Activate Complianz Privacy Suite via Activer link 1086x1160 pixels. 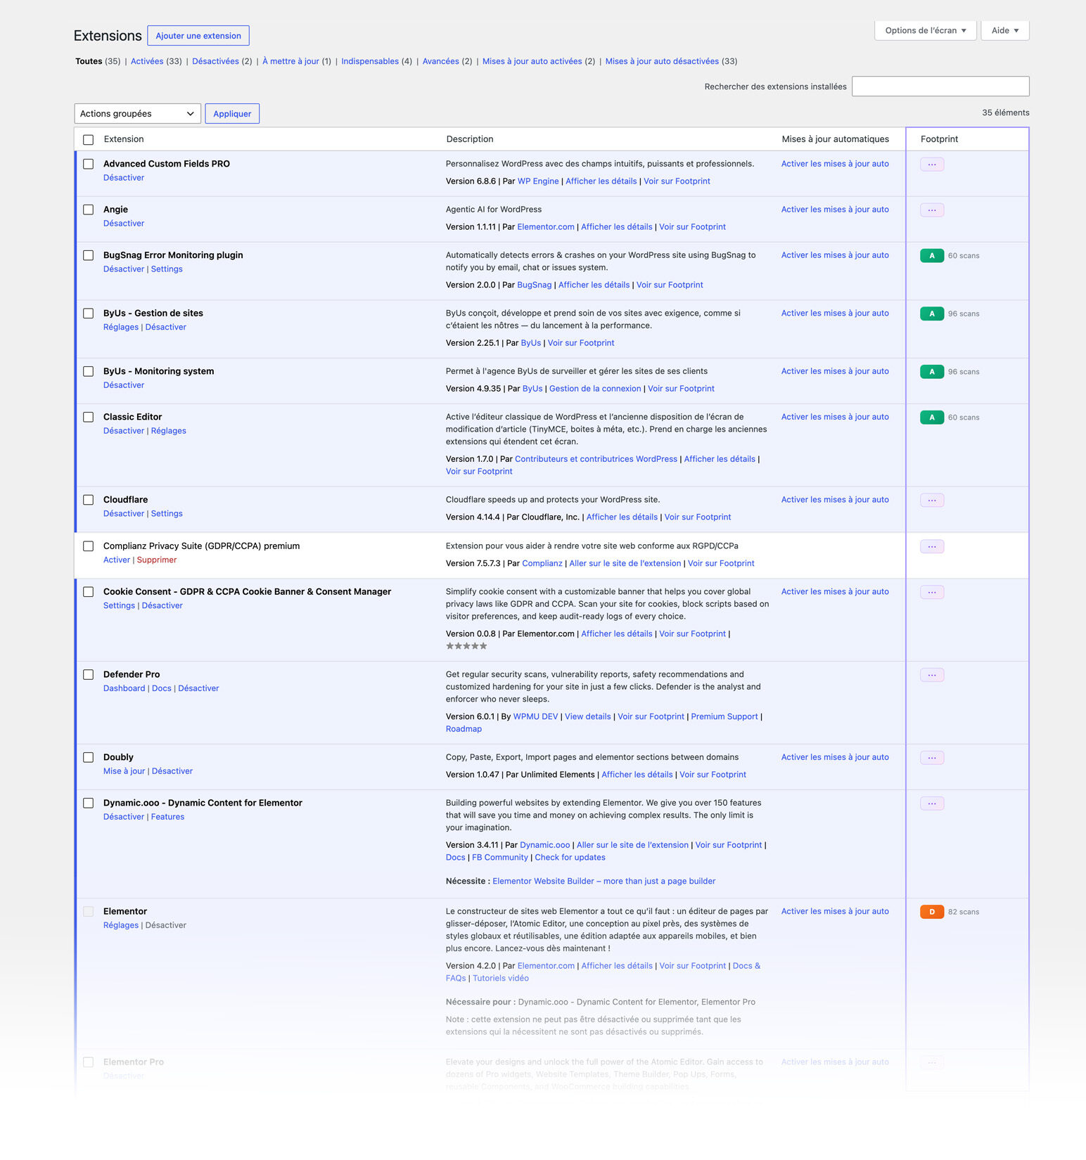tap(117, 560)
